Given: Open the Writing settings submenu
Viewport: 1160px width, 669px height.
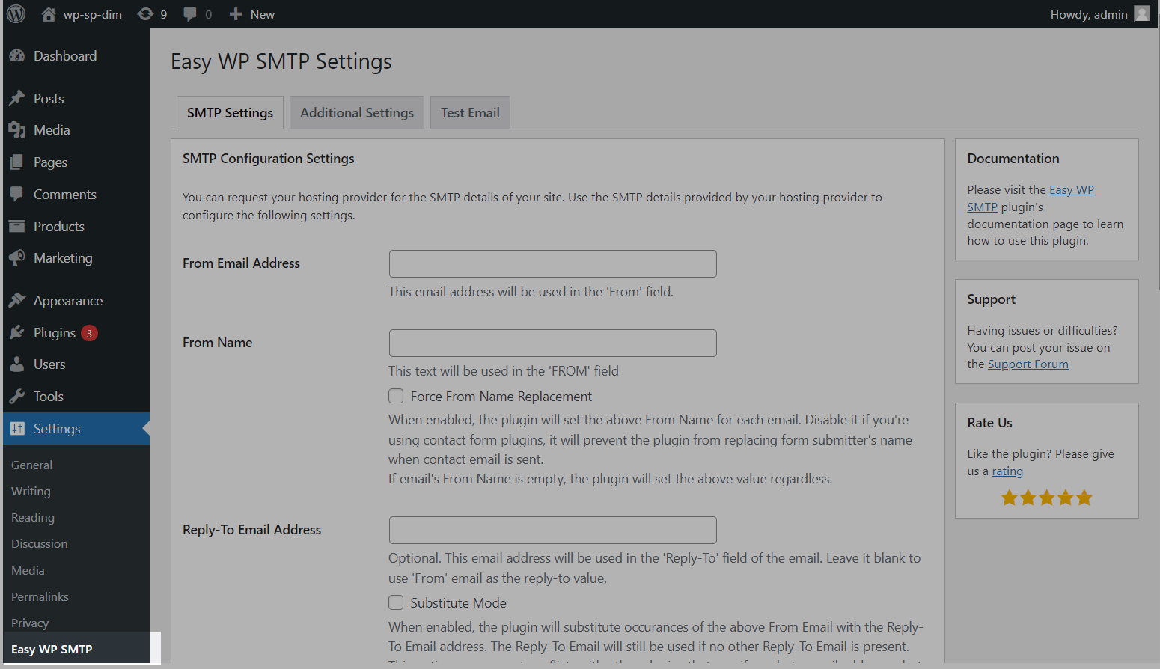Looking at the screenshot, I should 31,491.
